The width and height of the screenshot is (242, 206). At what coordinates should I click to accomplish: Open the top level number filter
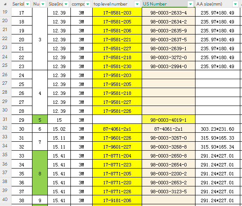[137, 4]
